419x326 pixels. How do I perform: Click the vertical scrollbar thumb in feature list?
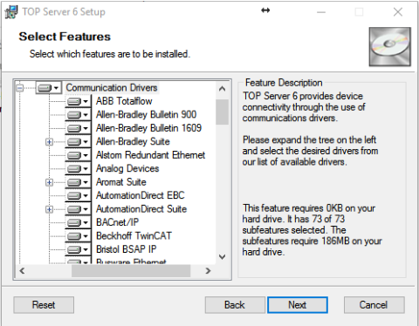(x=222, y=112)
